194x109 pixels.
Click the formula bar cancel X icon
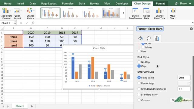21,23
